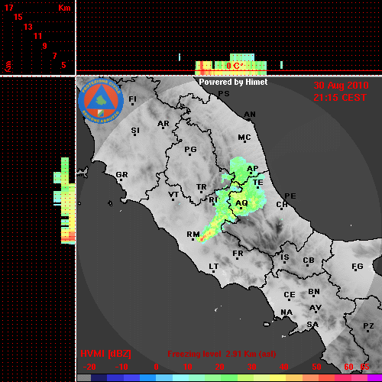Click the 'HVMI [dBZ]' label
This screenshot has width=382, height=382.
click(106, 354)
